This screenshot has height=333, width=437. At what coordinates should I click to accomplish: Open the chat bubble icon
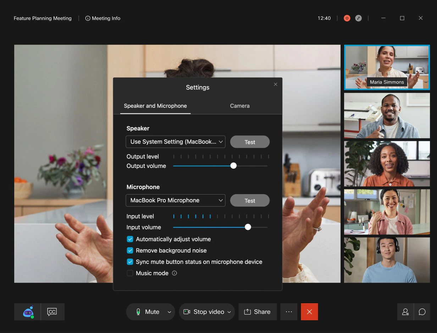pos(422,312)
